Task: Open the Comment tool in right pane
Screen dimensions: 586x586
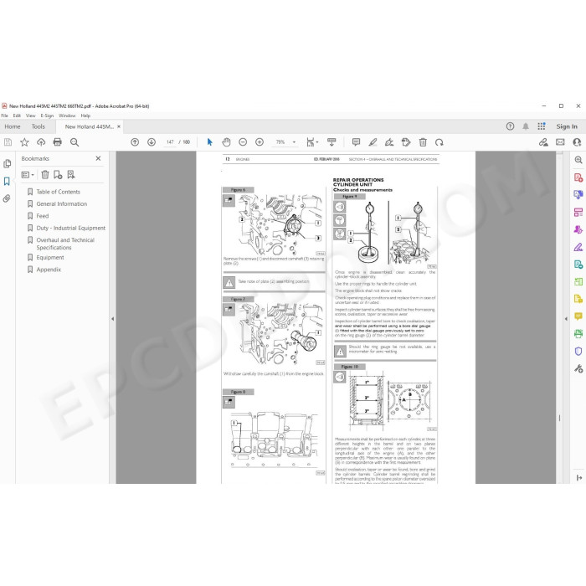Action: [578, 316]
